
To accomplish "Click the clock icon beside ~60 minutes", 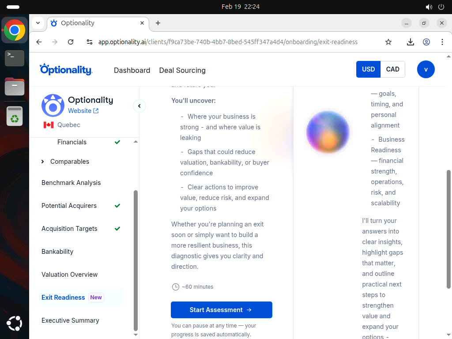I will [x=175, y=287].
